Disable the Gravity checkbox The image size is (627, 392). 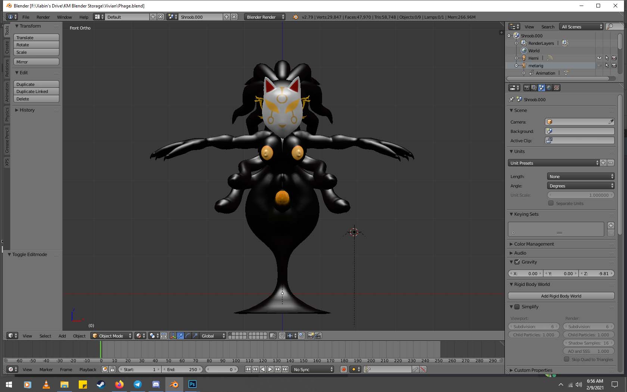click(x=517, y=262)
